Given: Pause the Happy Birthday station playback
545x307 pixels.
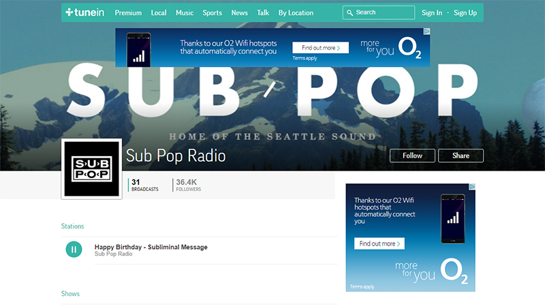Looking at the screenshot, I should click(x=74, y=249).
